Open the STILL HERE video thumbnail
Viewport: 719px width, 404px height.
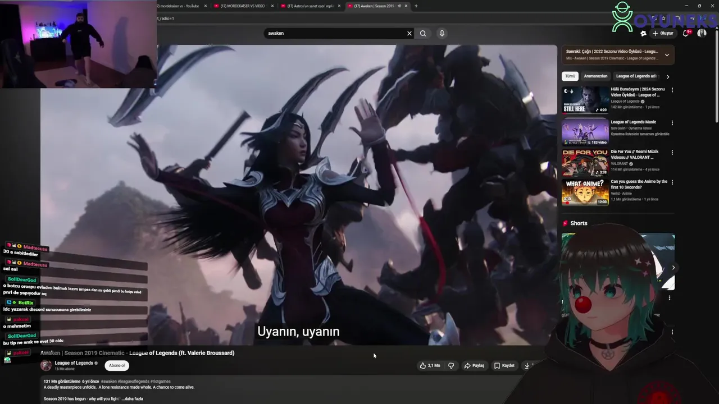(585, 100)
